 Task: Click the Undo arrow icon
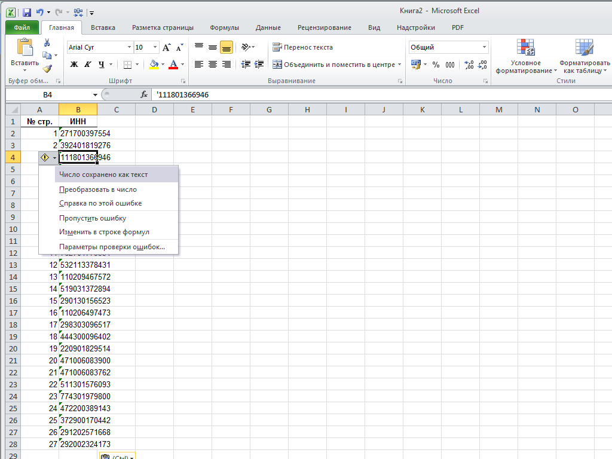click(x=40, y=13)
